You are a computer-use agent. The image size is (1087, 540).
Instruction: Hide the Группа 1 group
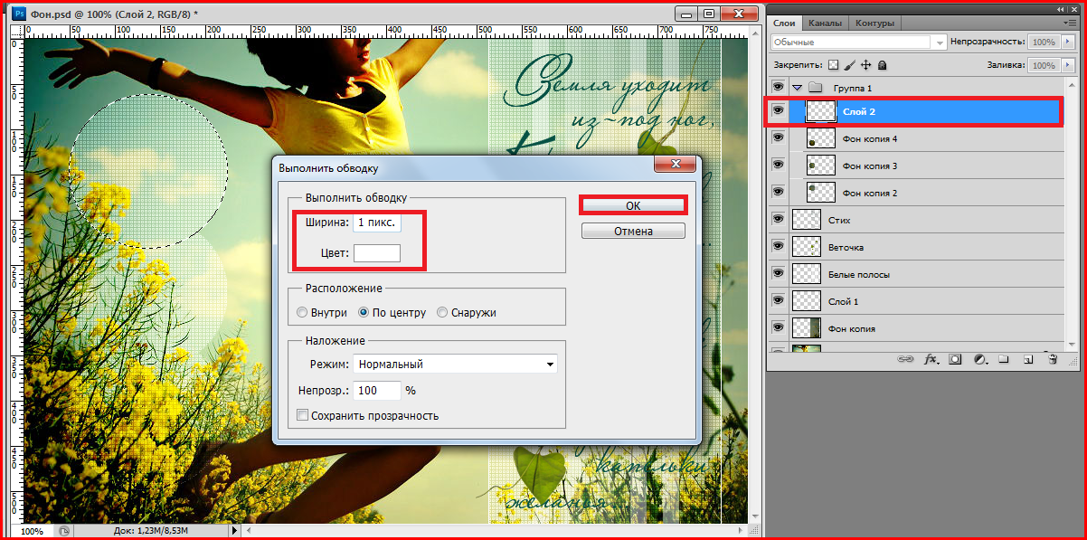[x=778, y=88]
